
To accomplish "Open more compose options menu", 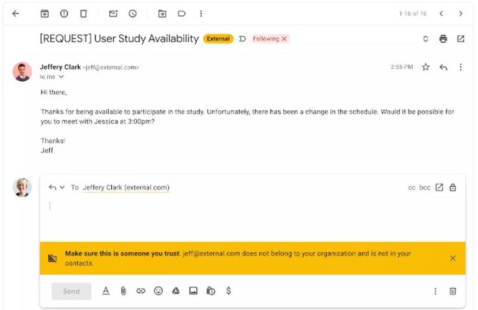I will point(435,291).
